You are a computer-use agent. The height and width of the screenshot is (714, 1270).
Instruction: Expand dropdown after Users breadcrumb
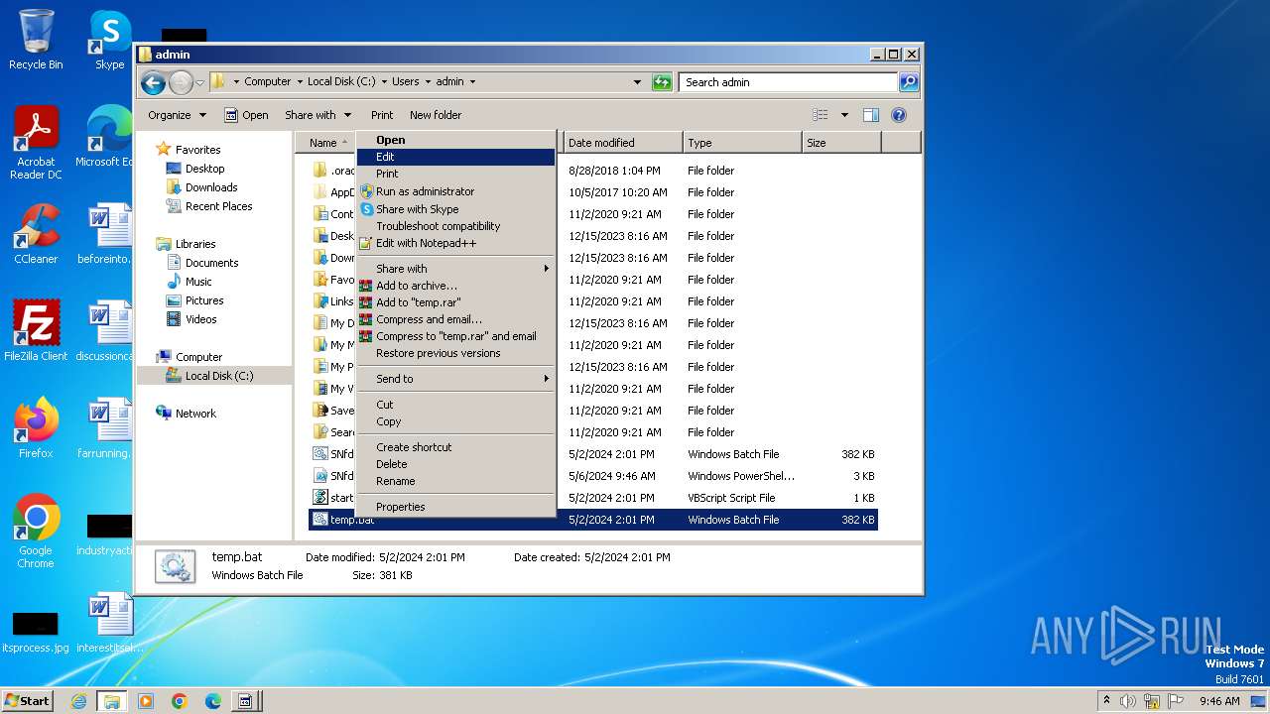[x=428, y=82]
